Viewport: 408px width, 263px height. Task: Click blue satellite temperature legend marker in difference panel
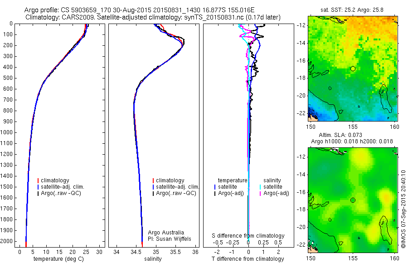[x=215, y=187]
